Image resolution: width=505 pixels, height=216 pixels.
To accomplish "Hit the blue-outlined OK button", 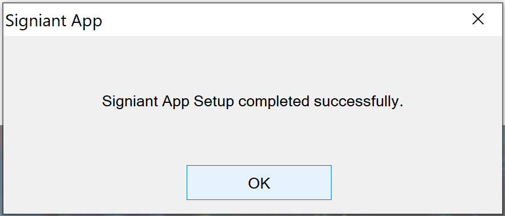I will [259, 183].
